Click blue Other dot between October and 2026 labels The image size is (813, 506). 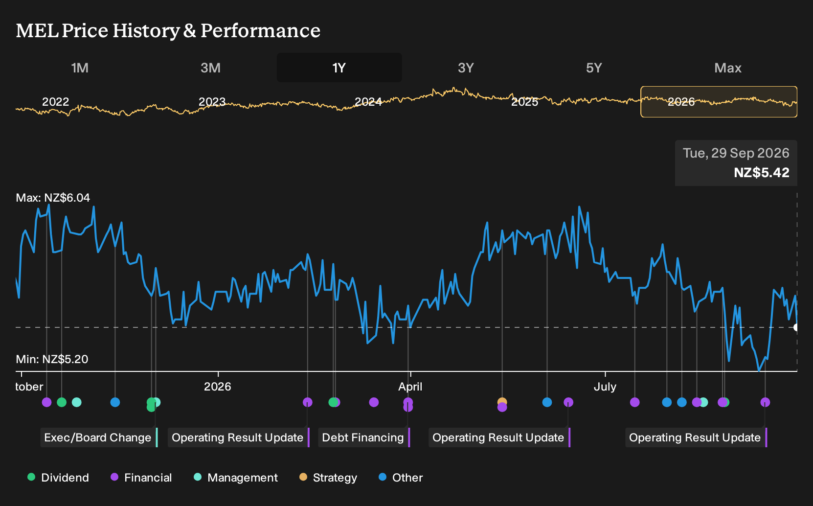tap(115, 402)
